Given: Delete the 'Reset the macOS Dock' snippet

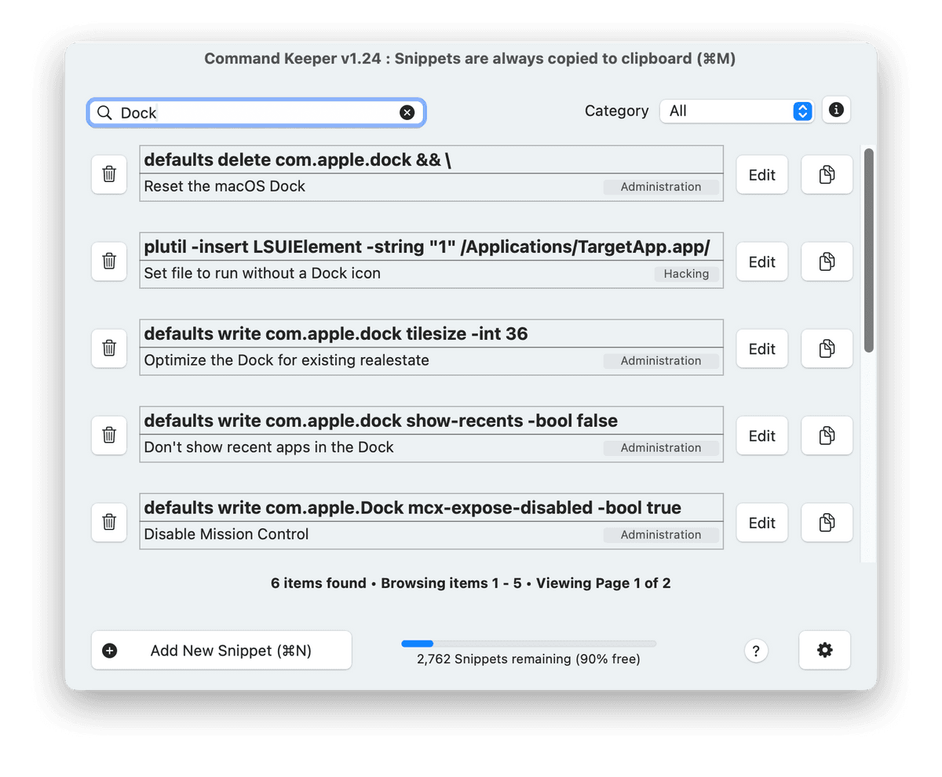Looking at the screenshot, I should tap(109, 174).
